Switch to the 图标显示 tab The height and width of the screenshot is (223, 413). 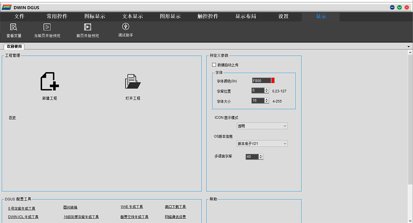94,16
